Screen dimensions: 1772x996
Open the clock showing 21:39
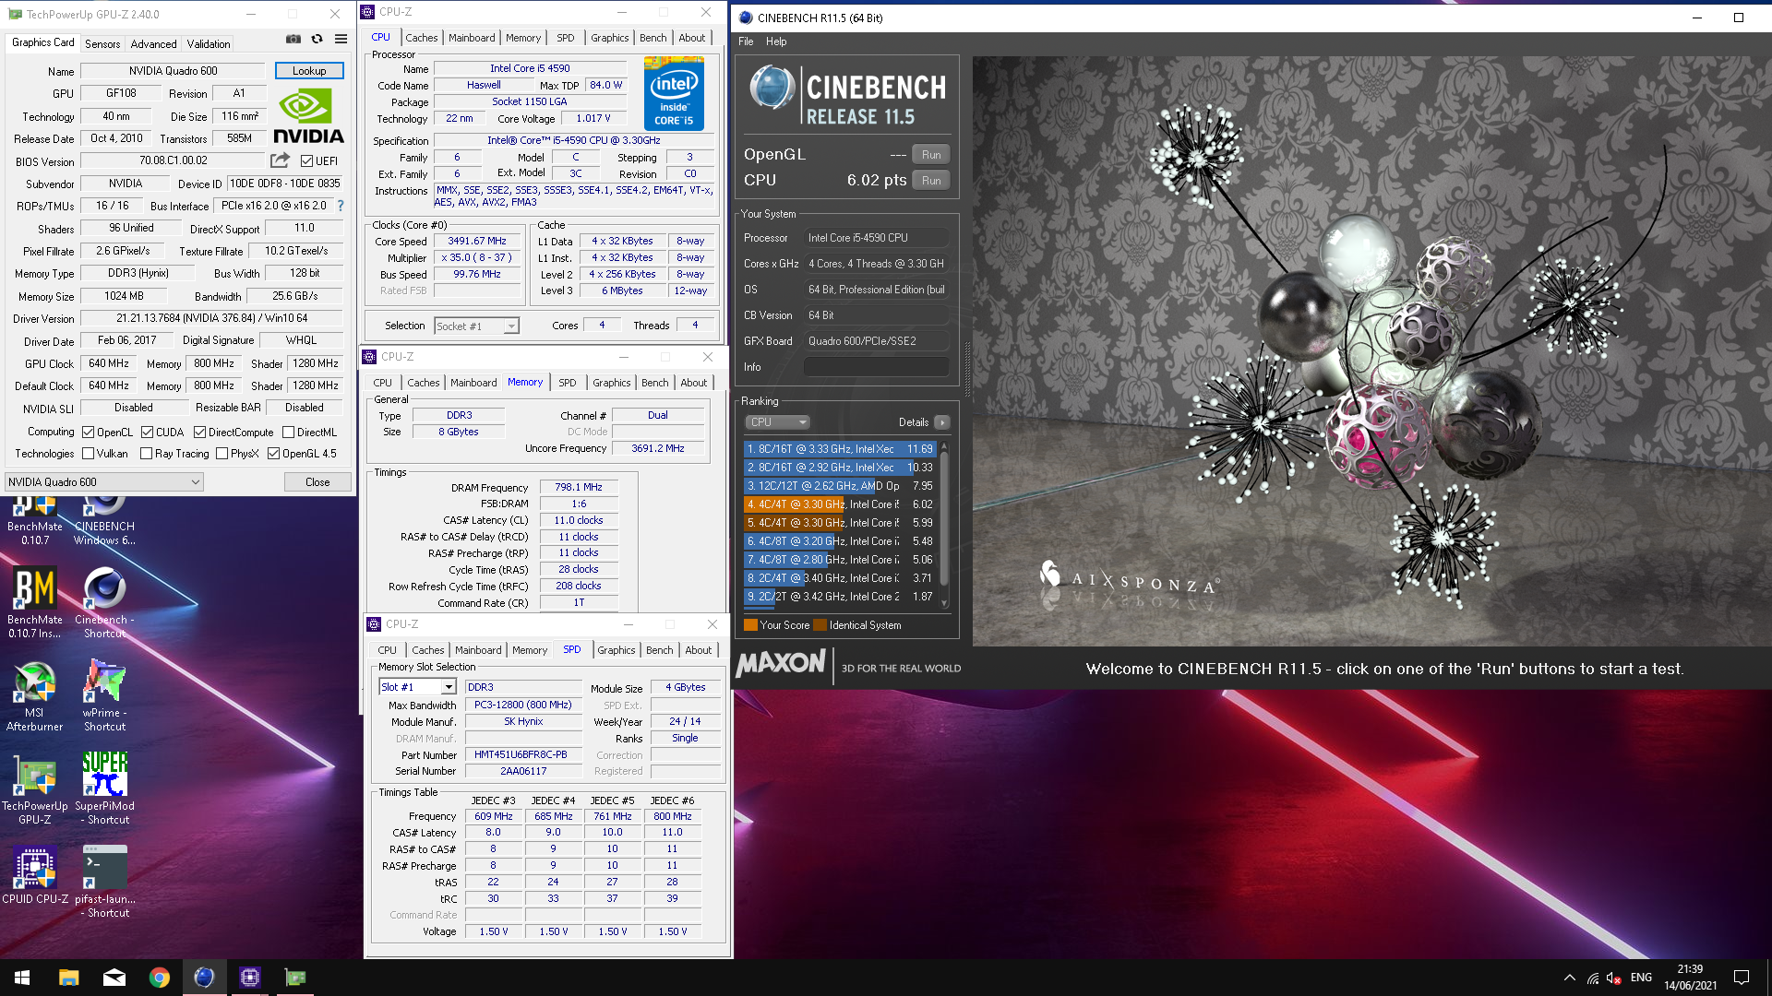1690,978
